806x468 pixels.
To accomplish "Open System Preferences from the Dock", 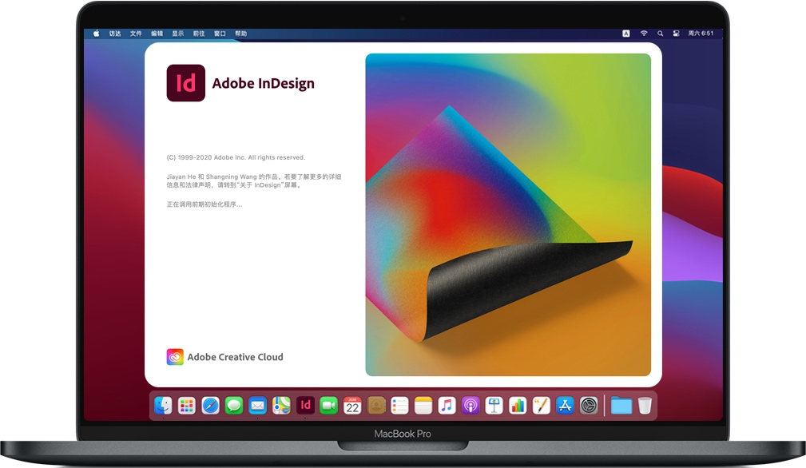I will [589, 406].
